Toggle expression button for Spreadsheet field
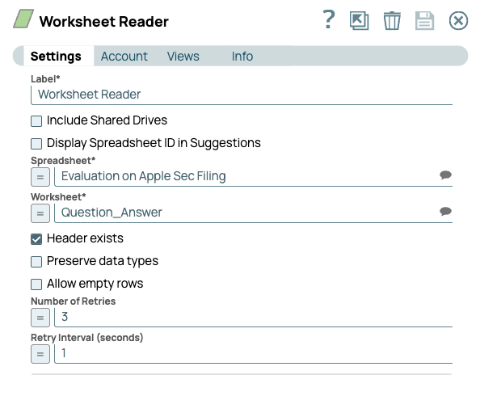Image resolution: width=480 pixels, height=396 pixels. tap(40, 177)
